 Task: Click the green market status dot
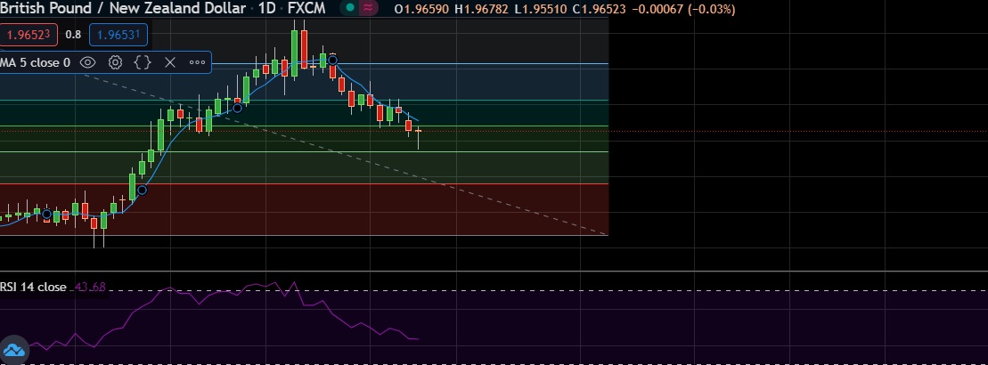point(350,8)
